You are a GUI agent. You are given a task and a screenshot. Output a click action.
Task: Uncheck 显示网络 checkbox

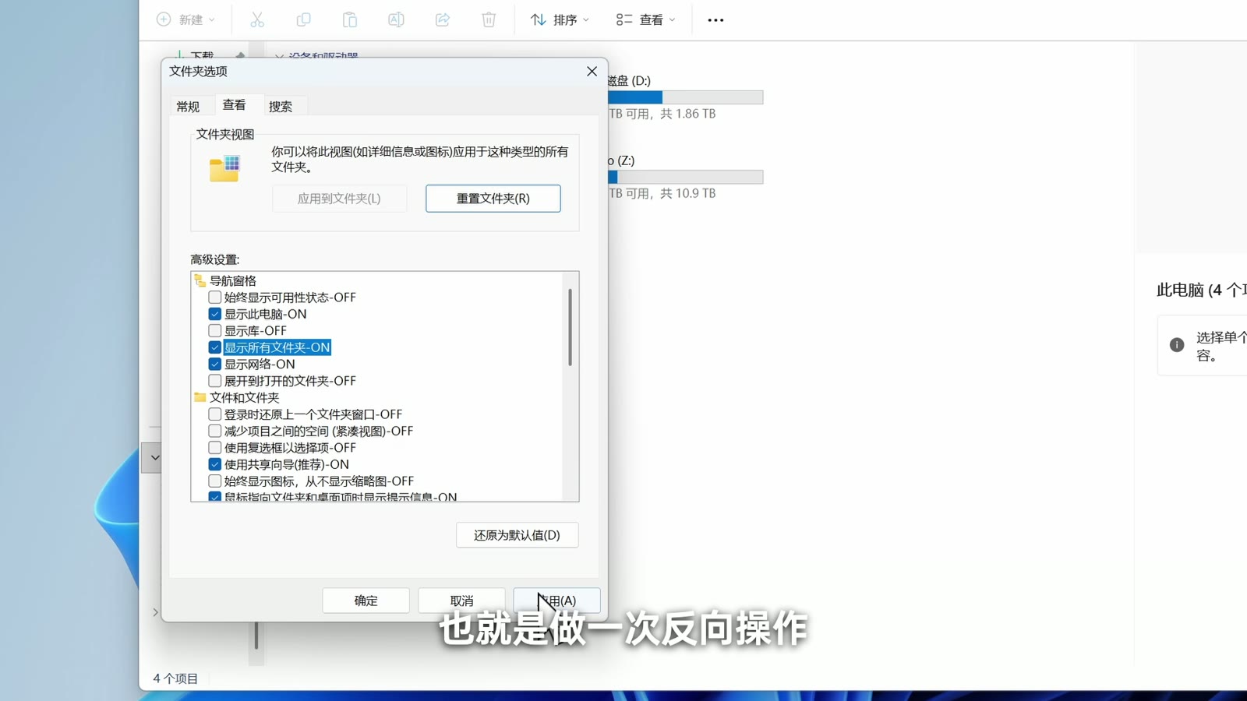click(x=215, y=364)
